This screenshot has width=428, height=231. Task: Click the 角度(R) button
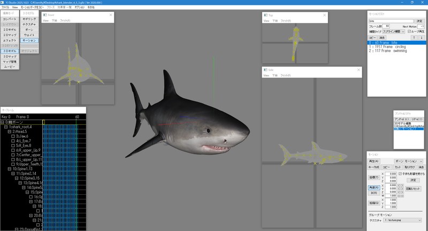374,188
